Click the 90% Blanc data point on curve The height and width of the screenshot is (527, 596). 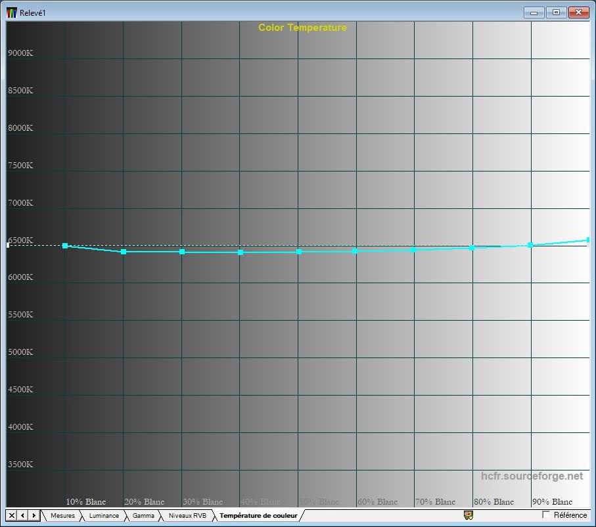pyautogui.click(x=530, y=245)
